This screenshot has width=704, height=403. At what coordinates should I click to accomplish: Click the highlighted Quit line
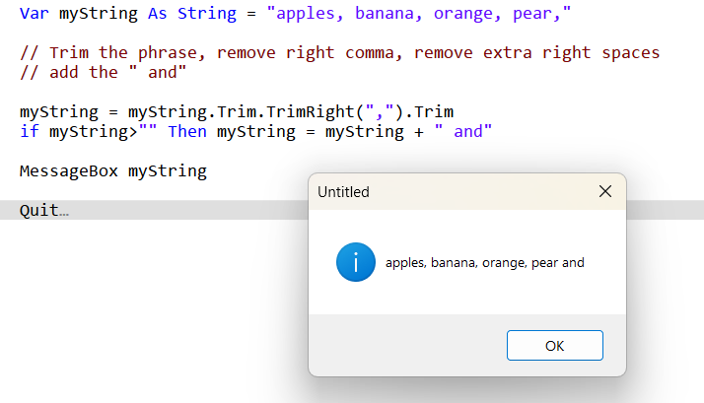click(x=44, y=210)
